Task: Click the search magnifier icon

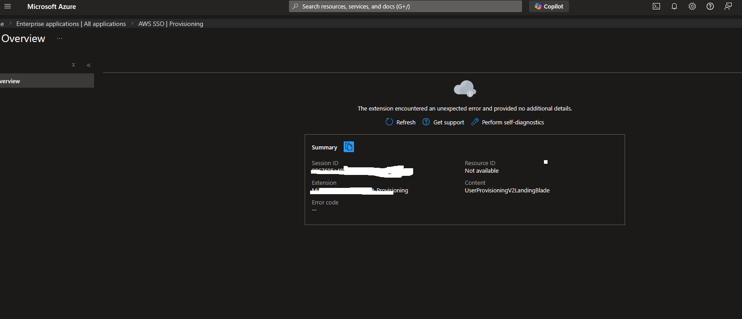Action: click(x=295, y=6)
